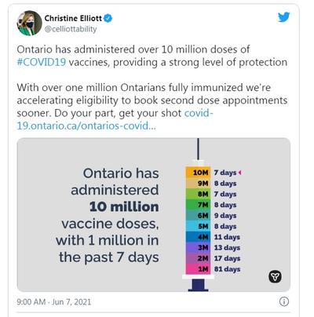This screenshot has height=317, width=314.
Task: Open the vaccine doses infographic image
Action: tap(154, 214)
